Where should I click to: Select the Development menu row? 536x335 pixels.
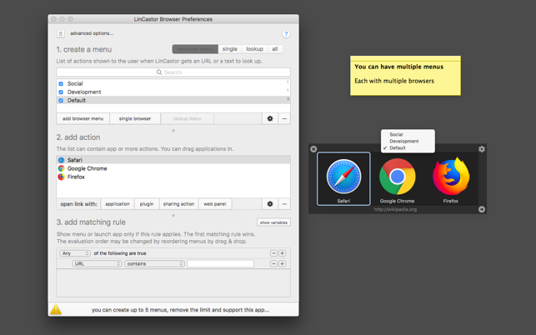click(x=173, y=92)
